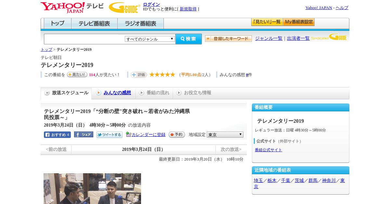Open the 栃木 regional listings link
This screenshot has height=204, width=390.
point(272,180)
